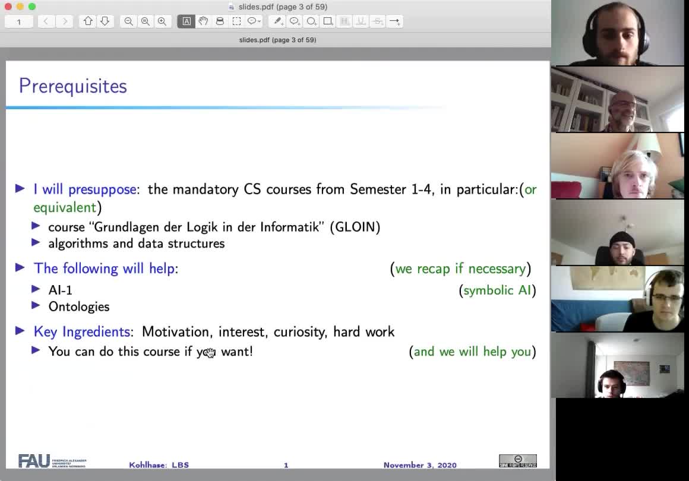Select the smiling bald man's video tile
The image size is (689, 481).
coord(617,99)
